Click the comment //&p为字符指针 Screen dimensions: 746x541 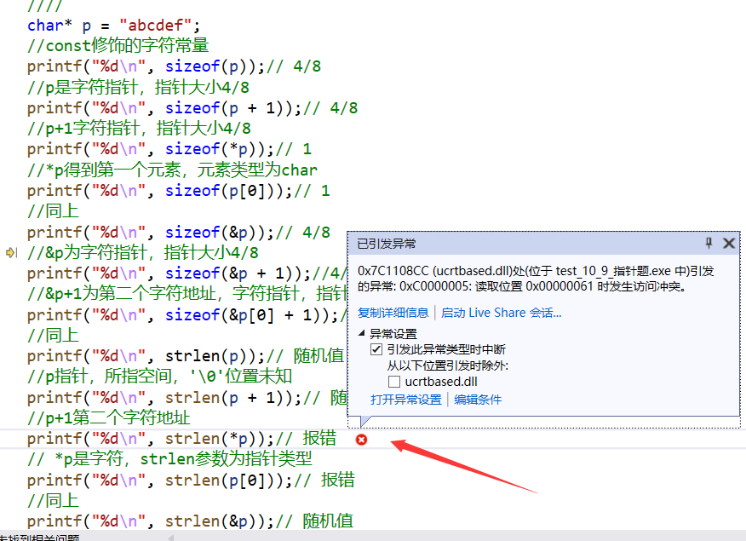click(x=143, y=253)
